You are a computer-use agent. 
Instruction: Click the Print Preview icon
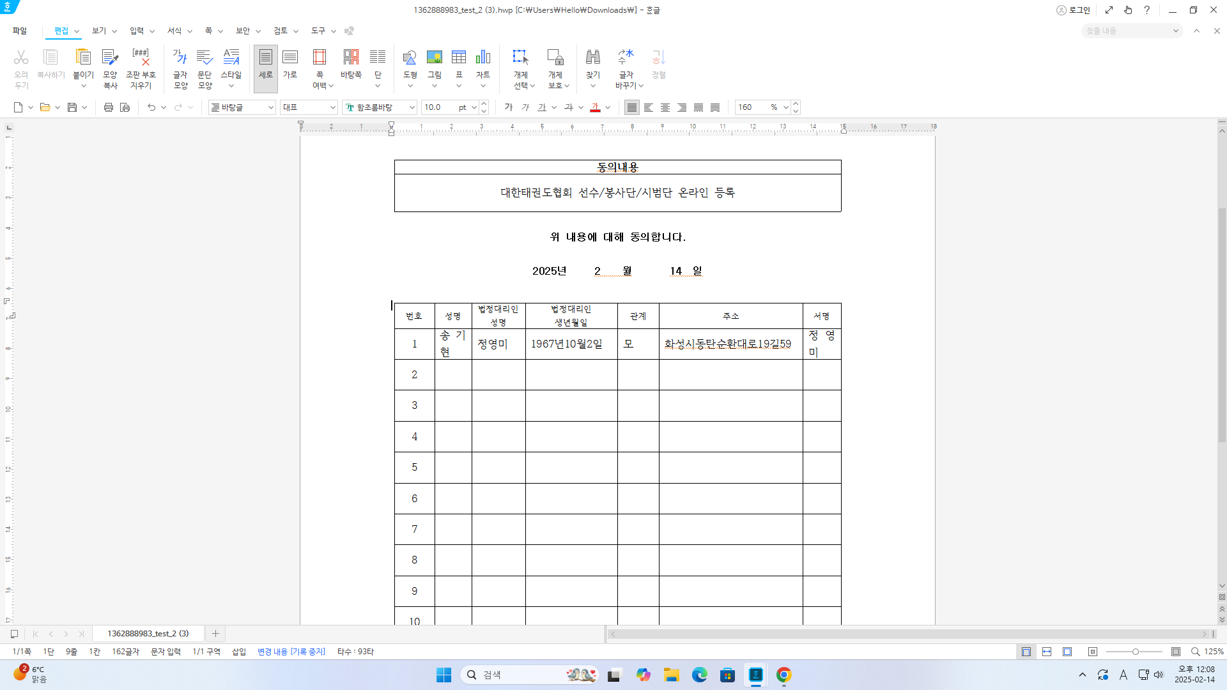coord(125,107)
